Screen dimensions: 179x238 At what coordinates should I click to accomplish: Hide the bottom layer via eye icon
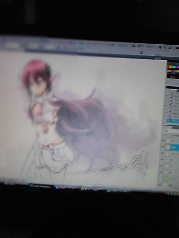pyautogui.click(x=160, y=185)
